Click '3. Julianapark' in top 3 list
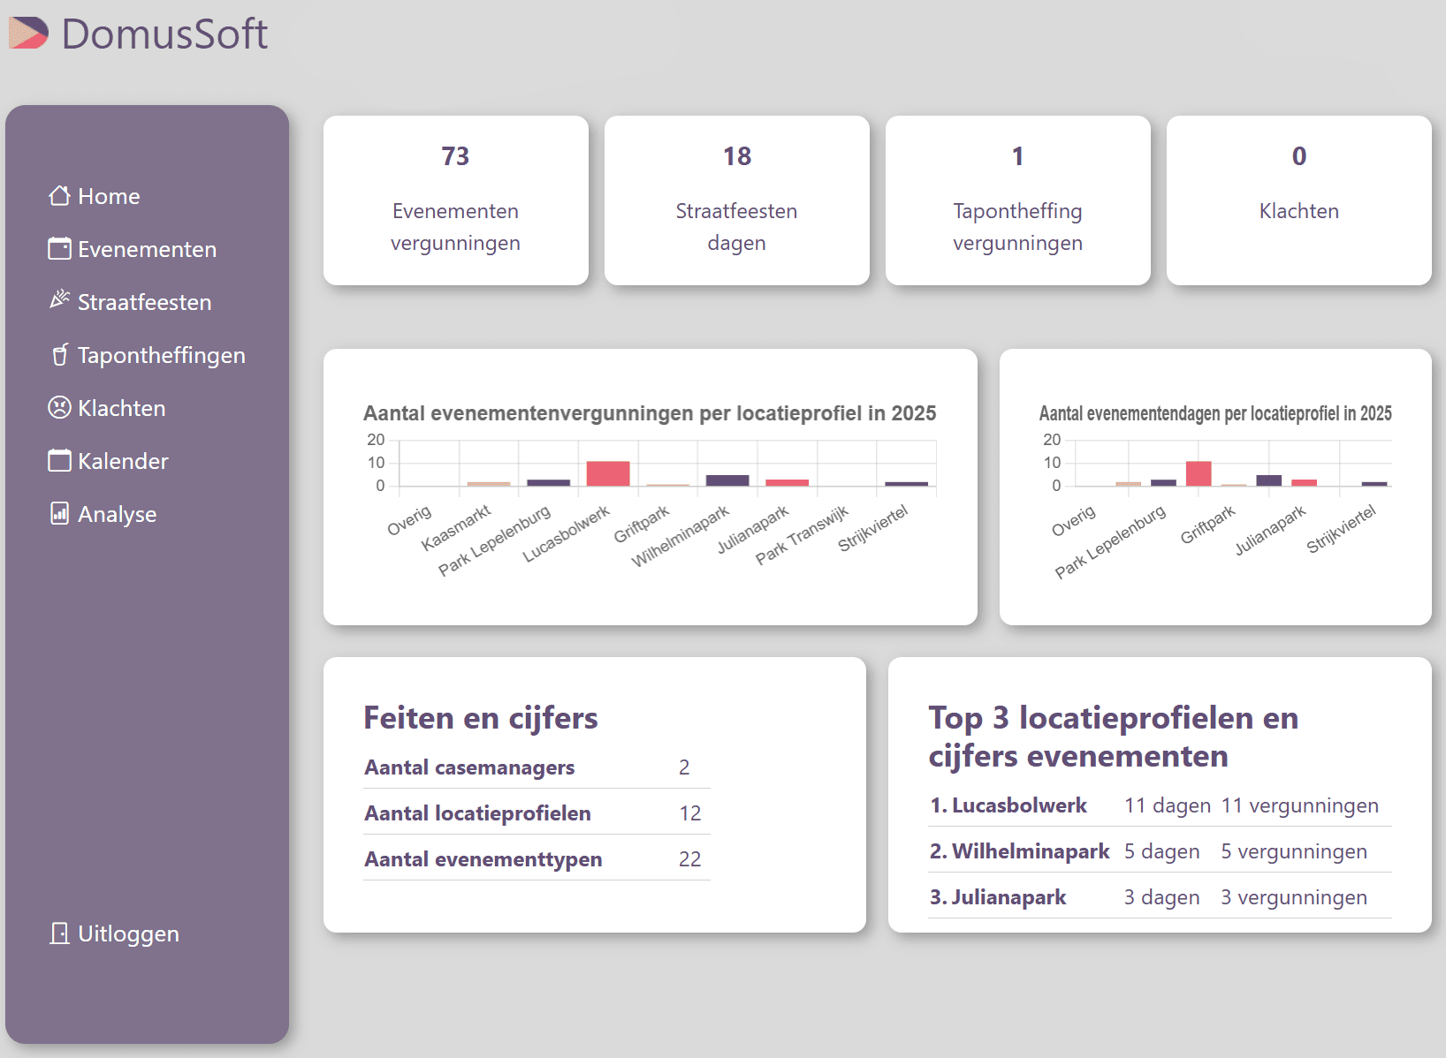This screenshot has width=1446, height=1058. pyautogui.click(x=998, y=897)
